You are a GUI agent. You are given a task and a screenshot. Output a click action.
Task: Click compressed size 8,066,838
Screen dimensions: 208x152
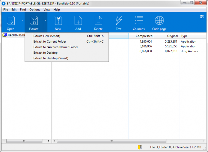[x=146, y=51]
